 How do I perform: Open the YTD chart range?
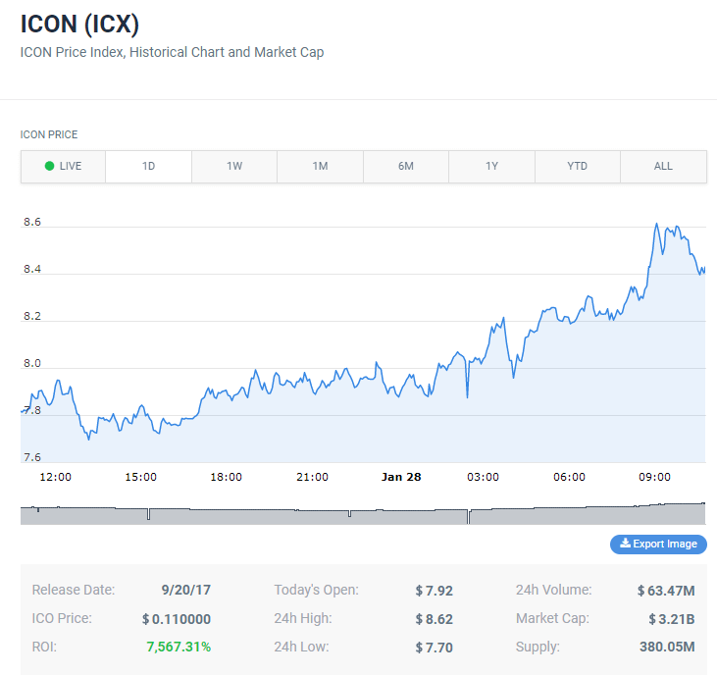[x=578, y=166]
